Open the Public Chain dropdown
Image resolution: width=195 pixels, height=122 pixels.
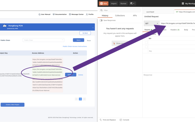click(43, 40)
